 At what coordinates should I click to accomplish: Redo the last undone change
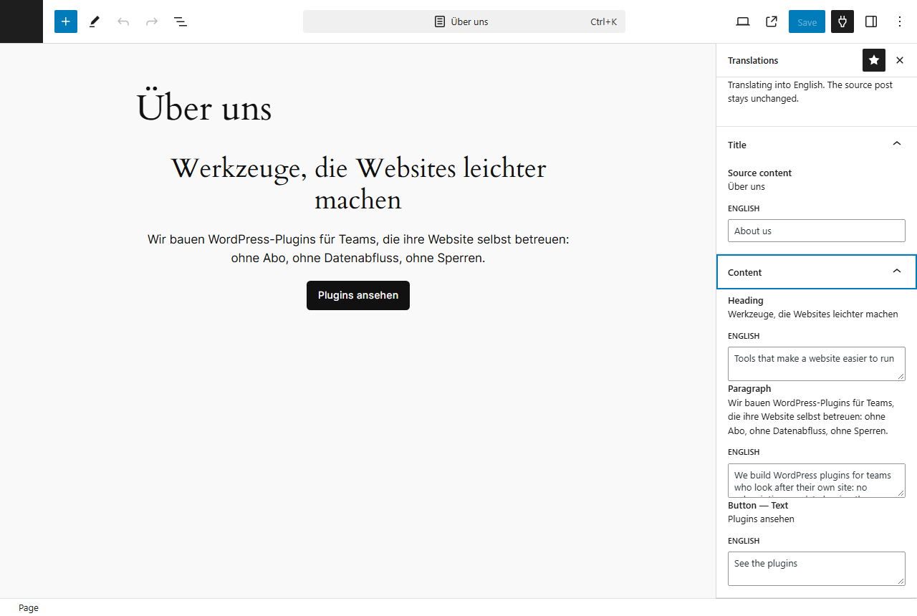click(x=152, y=21)
